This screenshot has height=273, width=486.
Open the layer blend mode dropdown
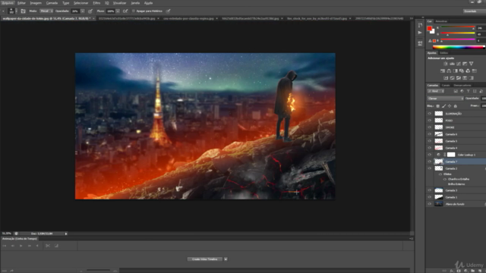click(x=445, y=99)
